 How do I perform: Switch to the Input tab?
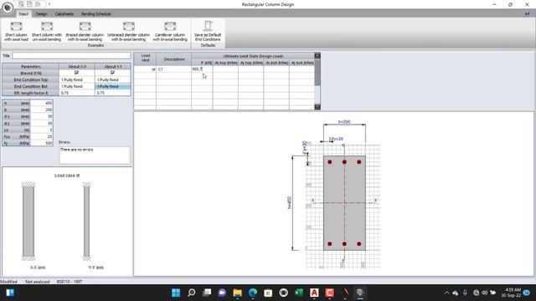(23, 14)
